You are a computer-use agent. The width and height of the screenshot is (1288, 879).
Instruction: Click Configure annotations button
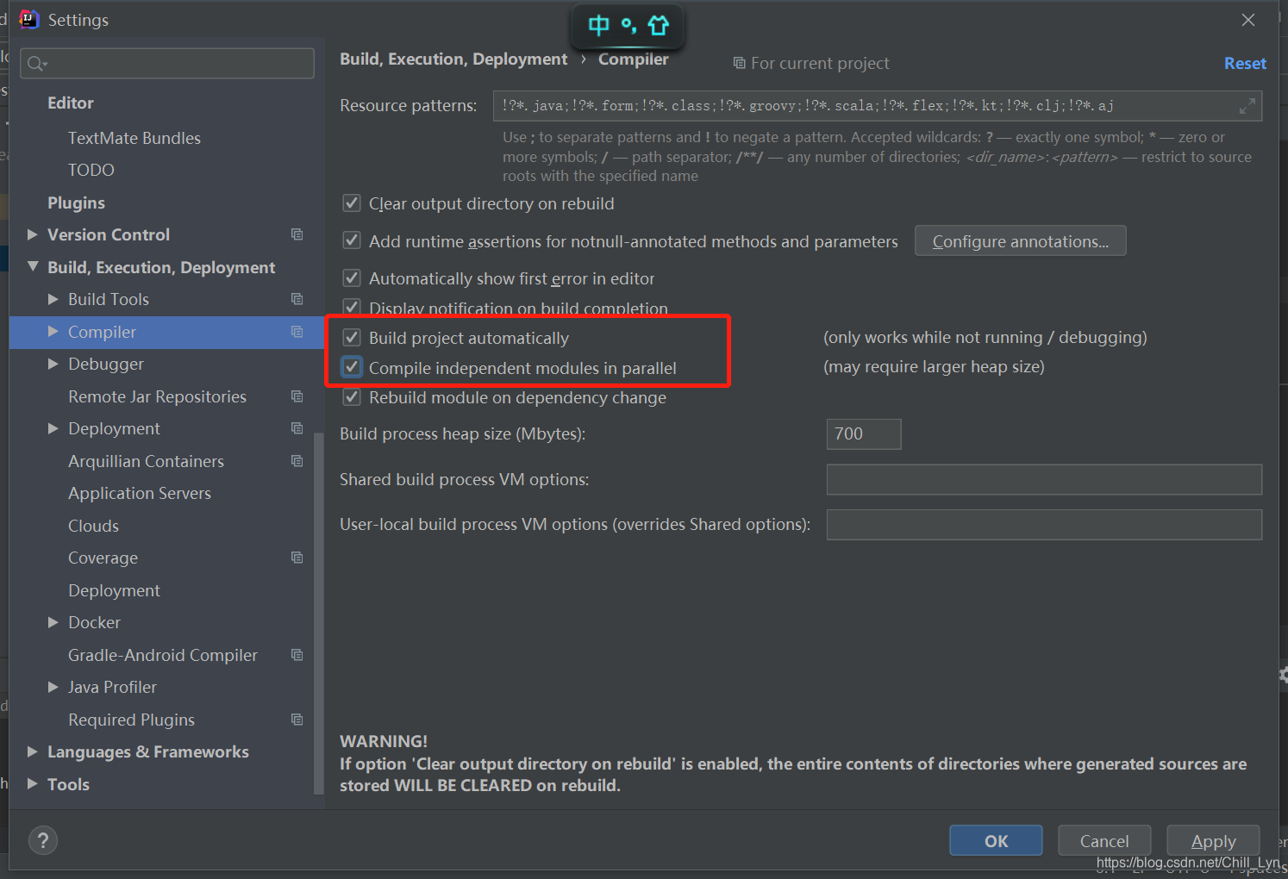coord(1021,241)
